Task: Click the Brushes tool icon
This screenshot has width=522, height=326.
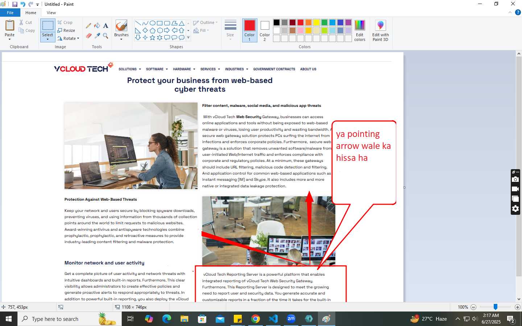Action: tap(121, 26)
